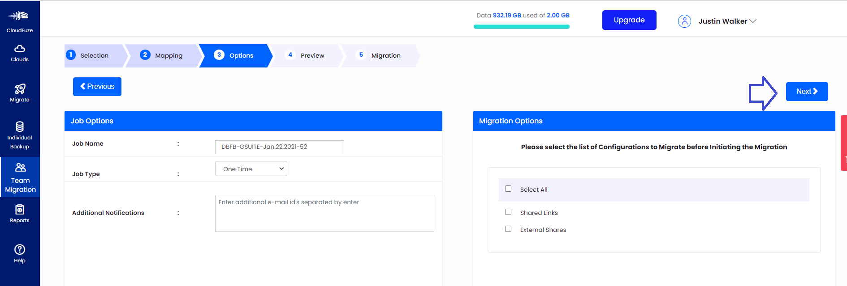
Task: Click the 2.00 GB storage limit text
Action: [558, 15]
